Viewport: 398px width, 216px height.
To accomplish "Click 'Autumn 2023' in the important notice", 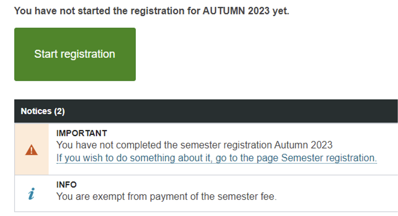I will pyautogui.click(x=303, y=145).
